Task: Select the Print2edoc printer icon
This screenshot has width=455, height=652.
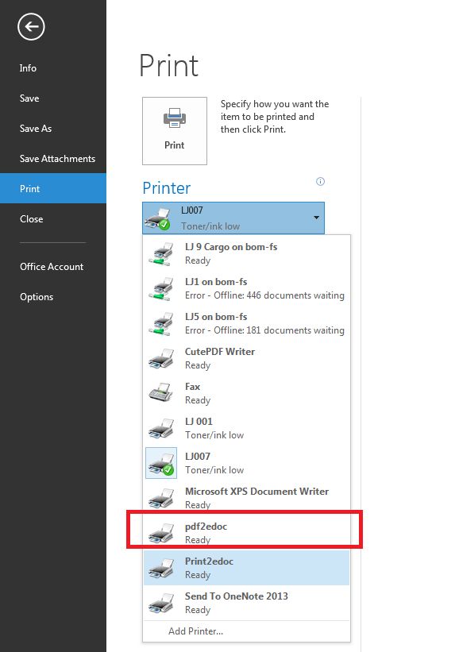Action: [x=161, y=568]
